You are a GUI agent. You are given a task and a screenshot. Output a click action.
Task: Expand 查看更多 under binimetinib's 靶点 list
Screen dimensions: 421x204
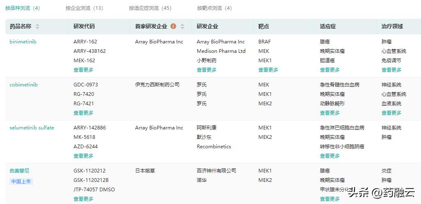click(268, 70)
